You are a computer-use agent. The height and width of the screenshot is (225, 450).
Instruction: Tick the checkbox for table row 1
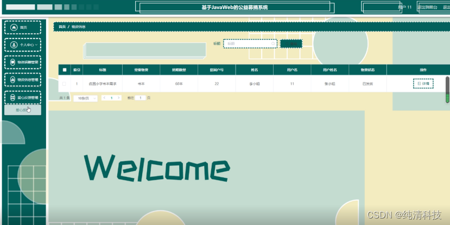pos(64,84)
